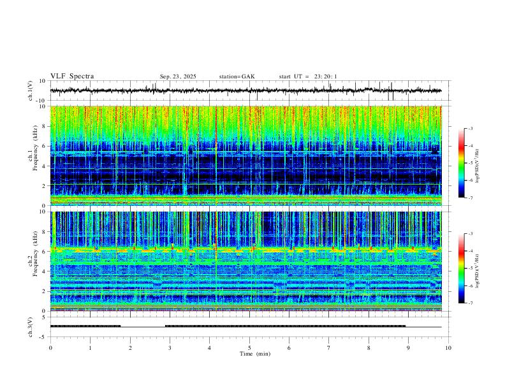
Task: Click the "station=GAK" header label
Action: click(x=237, y=76)
